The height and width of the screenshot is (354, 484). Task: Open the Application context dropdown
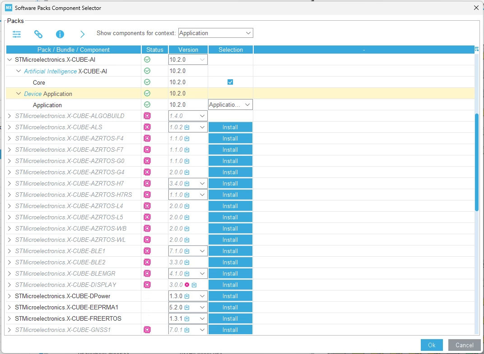click(x=216, y=33)
